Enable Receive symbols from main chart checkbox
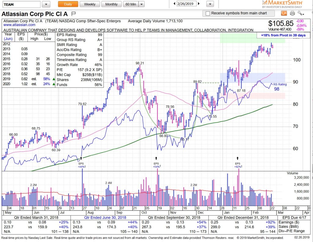 (208, 13)
